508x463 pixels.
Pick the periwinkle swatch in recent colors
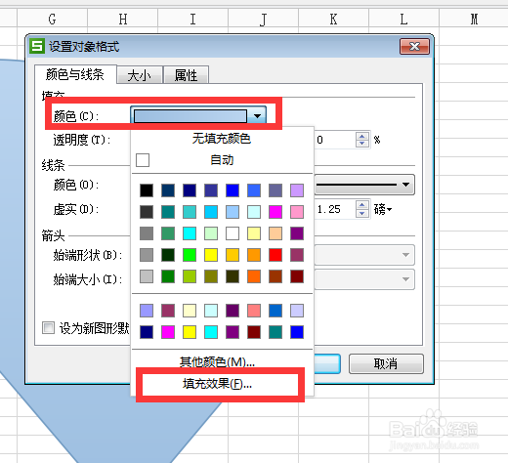[x=147, y=311]
